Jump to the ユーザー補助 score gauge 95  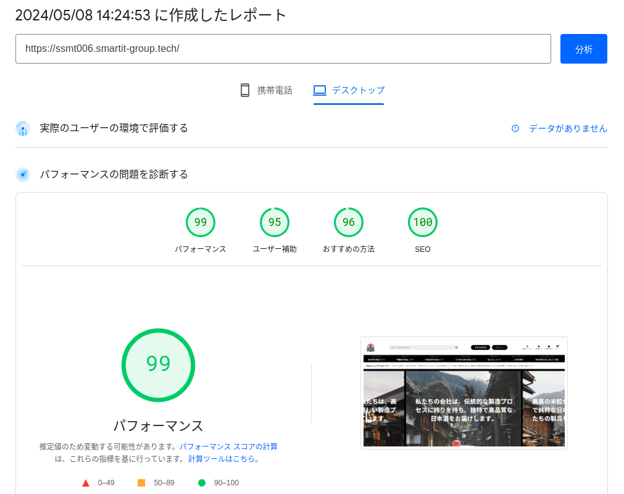click(x=275, y=222)
